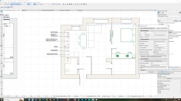Click the водонагреватель 50л label on plan

(x=52, y=54)
